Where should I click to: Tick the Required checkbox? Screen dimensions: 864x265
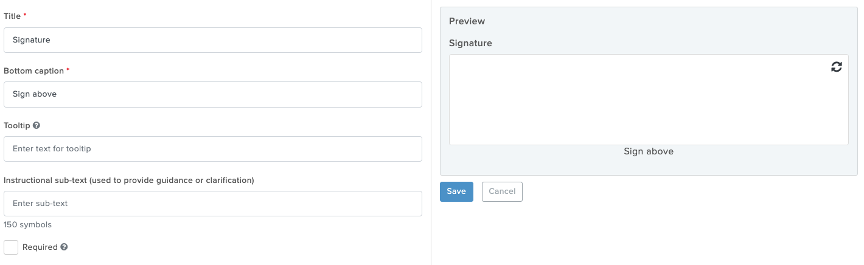click(x=11, y=247)
